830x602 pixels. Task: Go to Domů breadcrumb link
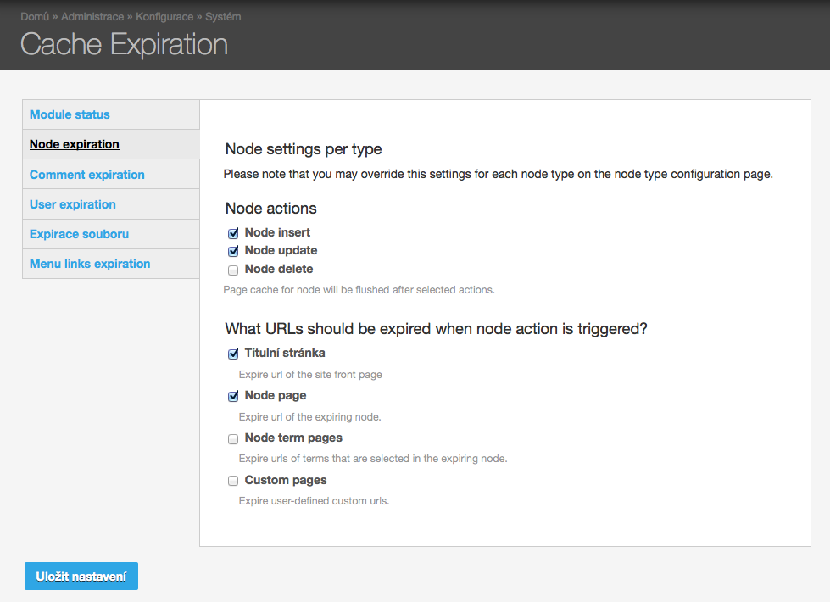[x=35, y=16]
